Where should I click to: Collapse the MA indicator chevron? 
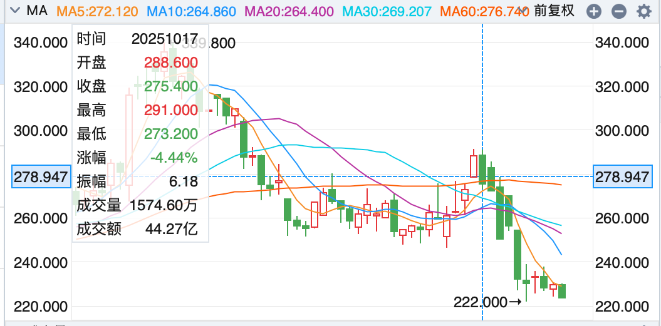click(x=16, y=11)
